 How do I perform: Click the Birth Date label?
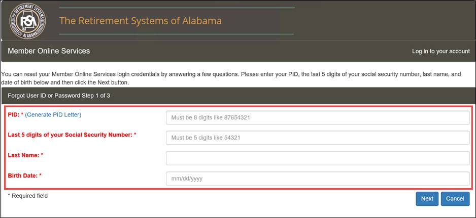(x=23, y=176)
